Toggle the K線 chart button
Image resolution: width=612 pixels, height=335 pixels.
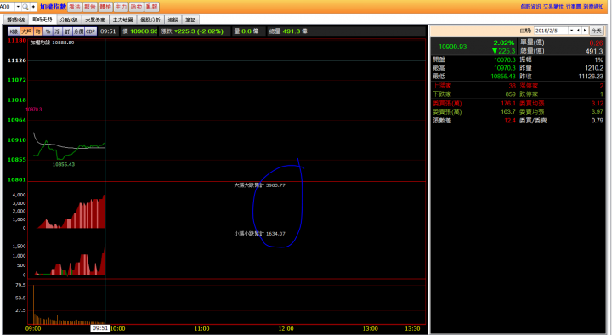tap(14, 31)
